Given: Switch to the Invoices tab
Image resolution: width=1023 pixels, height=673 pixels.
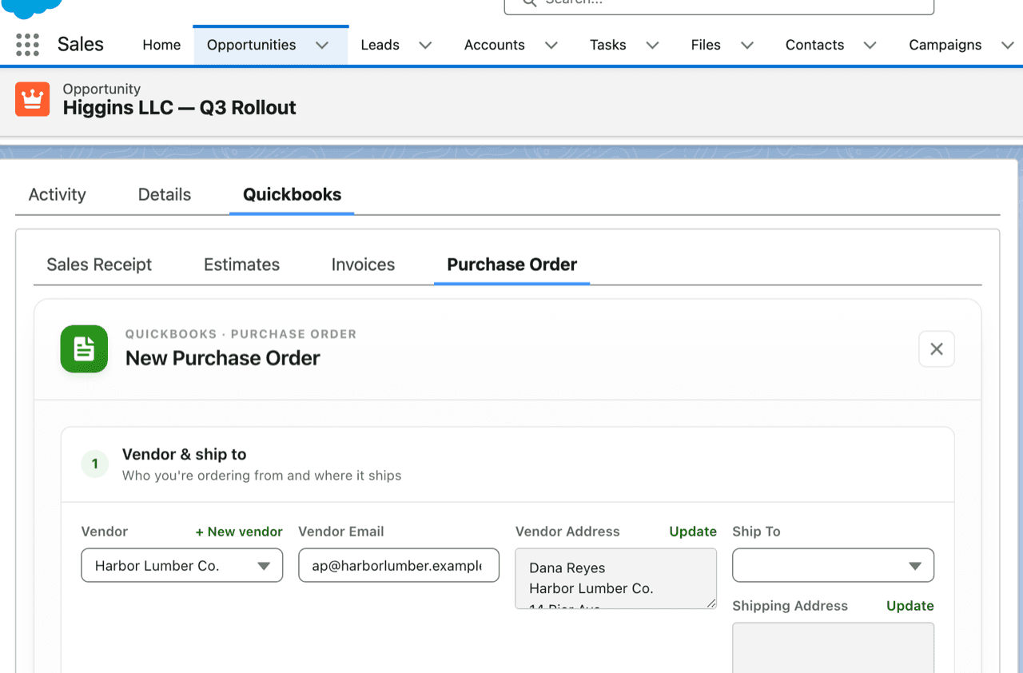Looking at the screenshot, I should tap(363, 265).
